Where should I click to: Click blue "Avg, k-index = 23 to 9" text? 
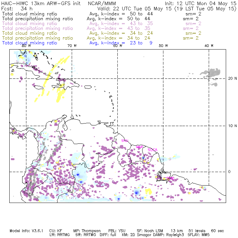click(121, 43)
